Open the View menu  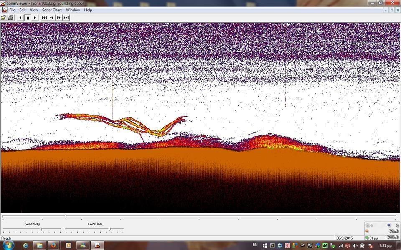(x=34, y=10)
